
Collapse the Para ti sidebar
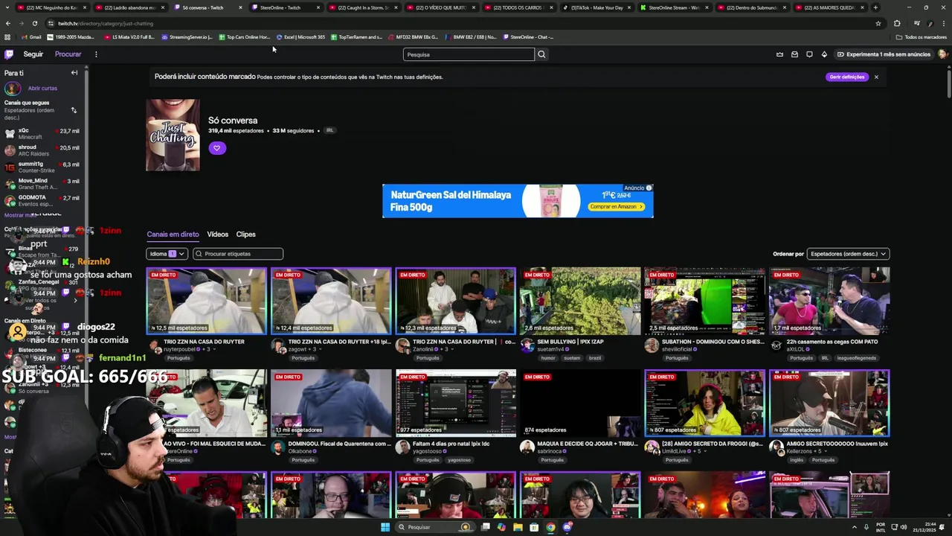tap(74, 73)
